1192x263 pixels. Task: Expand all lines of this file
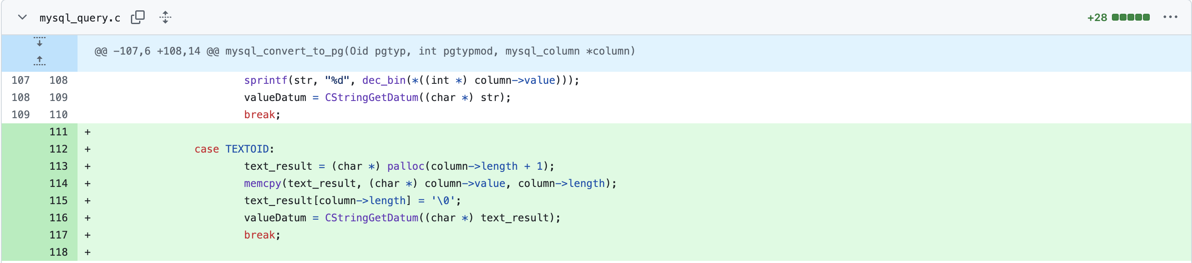(165, 18)
